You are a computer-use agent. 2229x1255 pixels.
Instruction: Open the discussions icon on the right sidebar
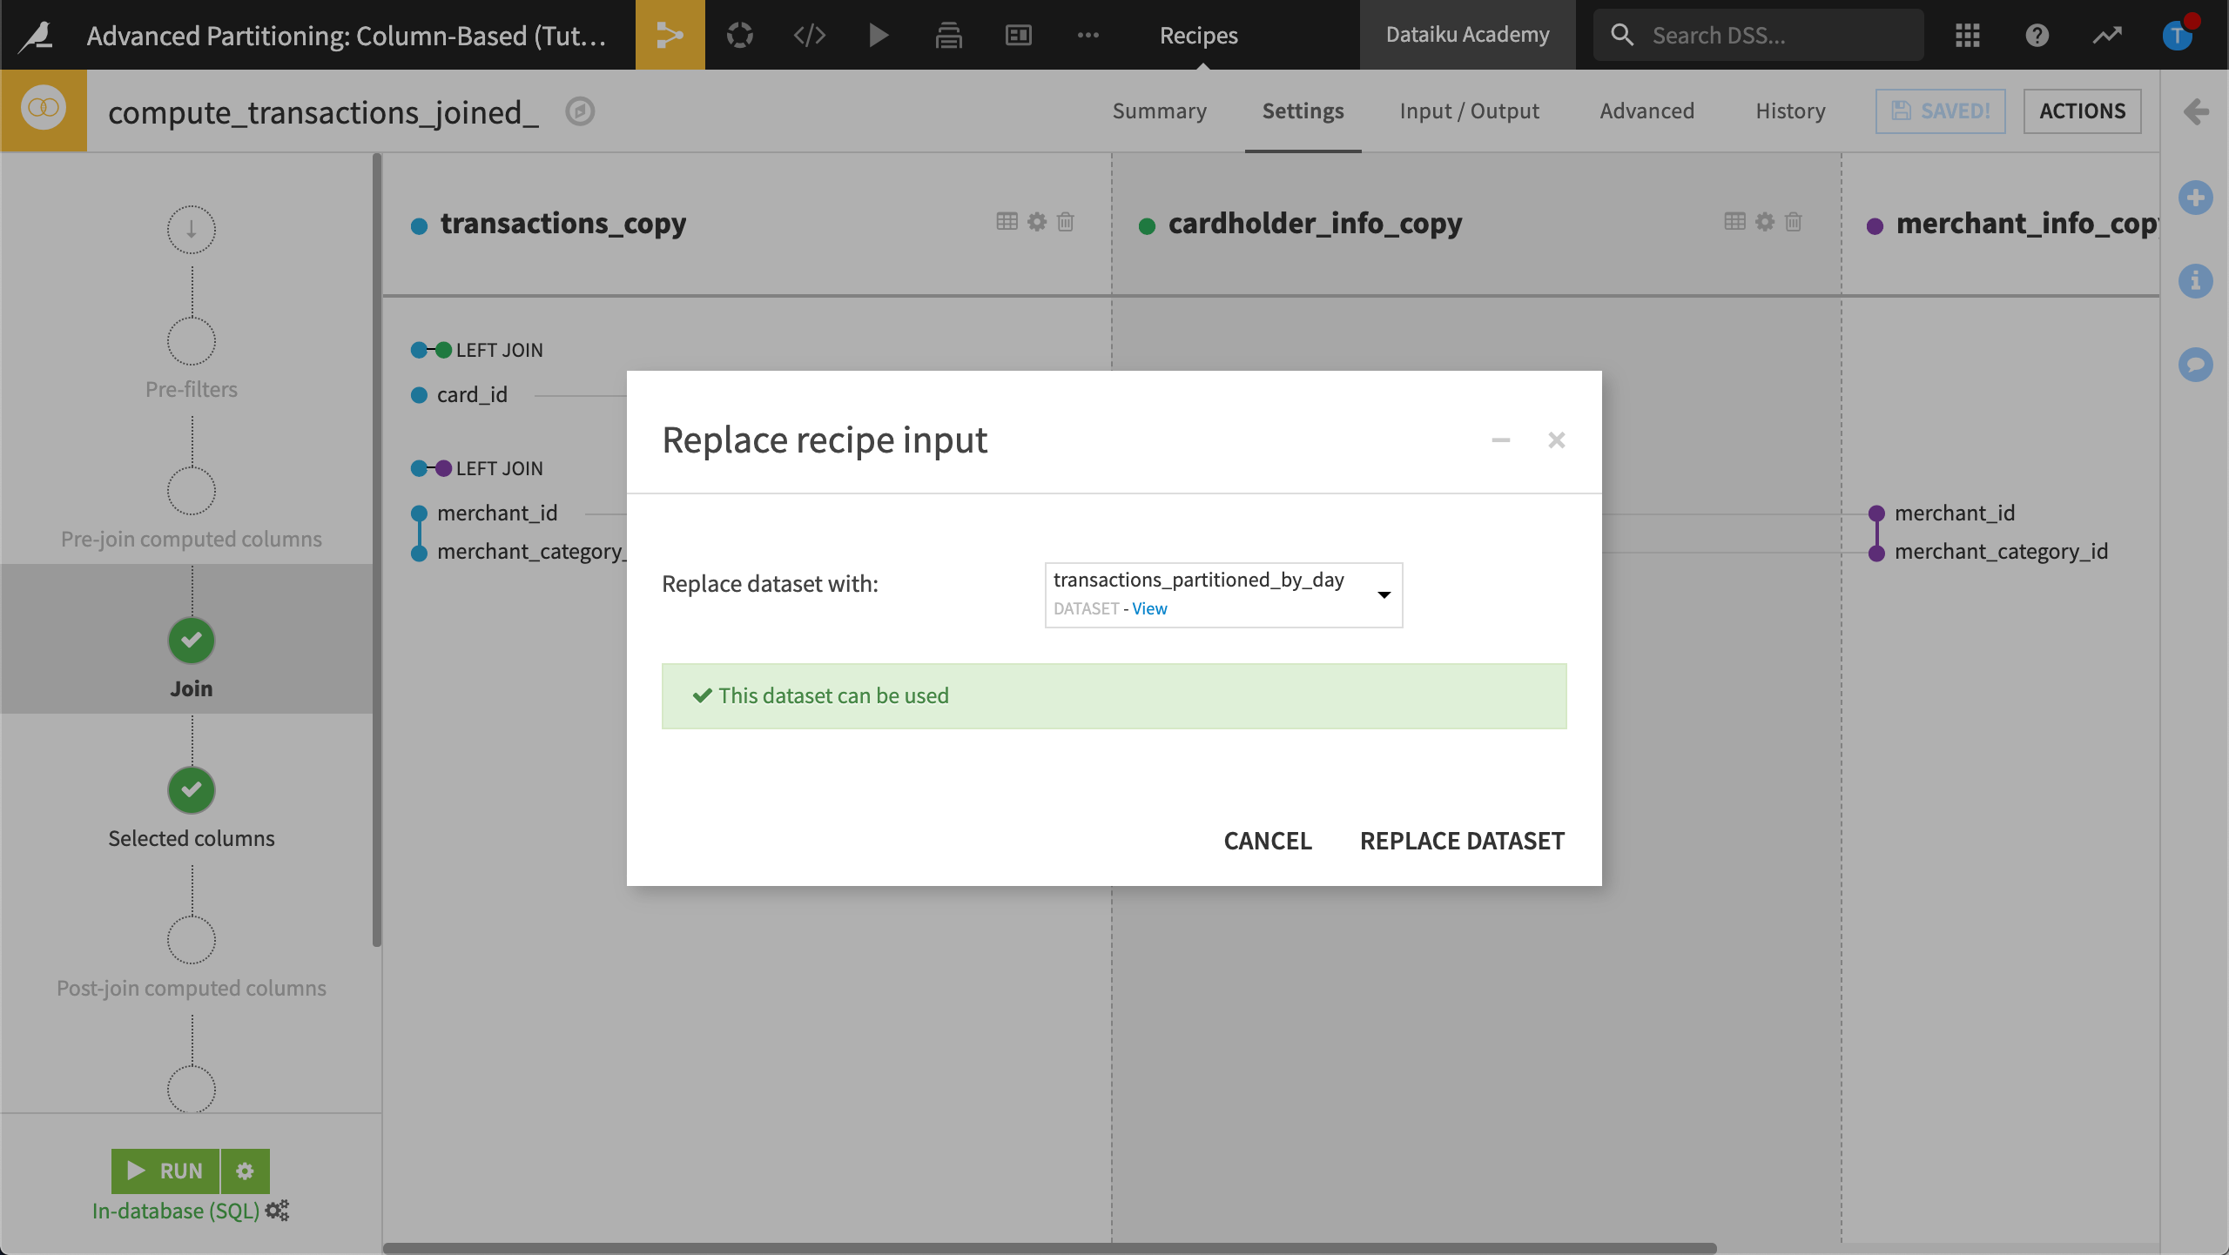point(2197,364)
